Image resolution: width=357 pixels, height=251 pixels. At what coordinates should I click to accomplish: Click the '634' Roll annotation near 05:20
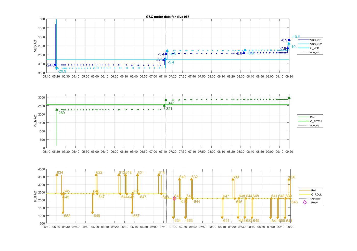pyautogui.click(x=60, y=173)
